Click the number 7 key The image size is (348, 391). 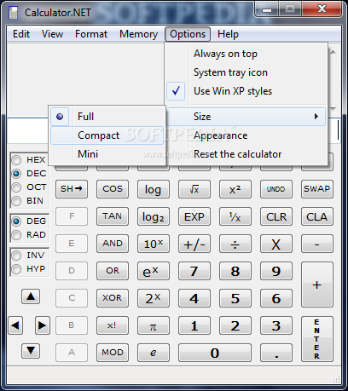click(194, 271)
